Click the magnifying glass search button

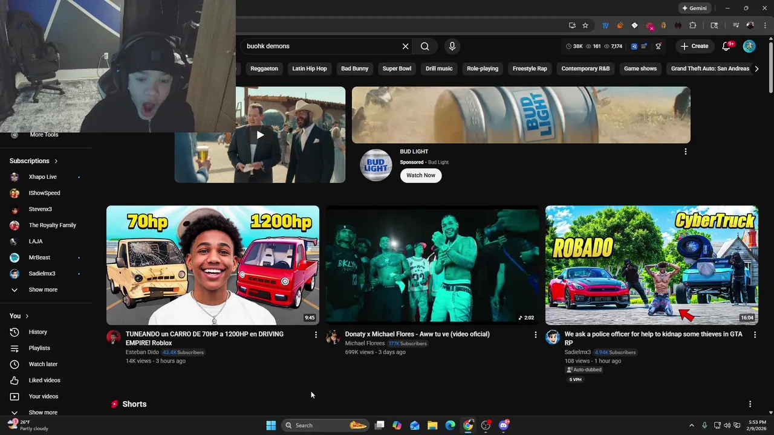425,46
